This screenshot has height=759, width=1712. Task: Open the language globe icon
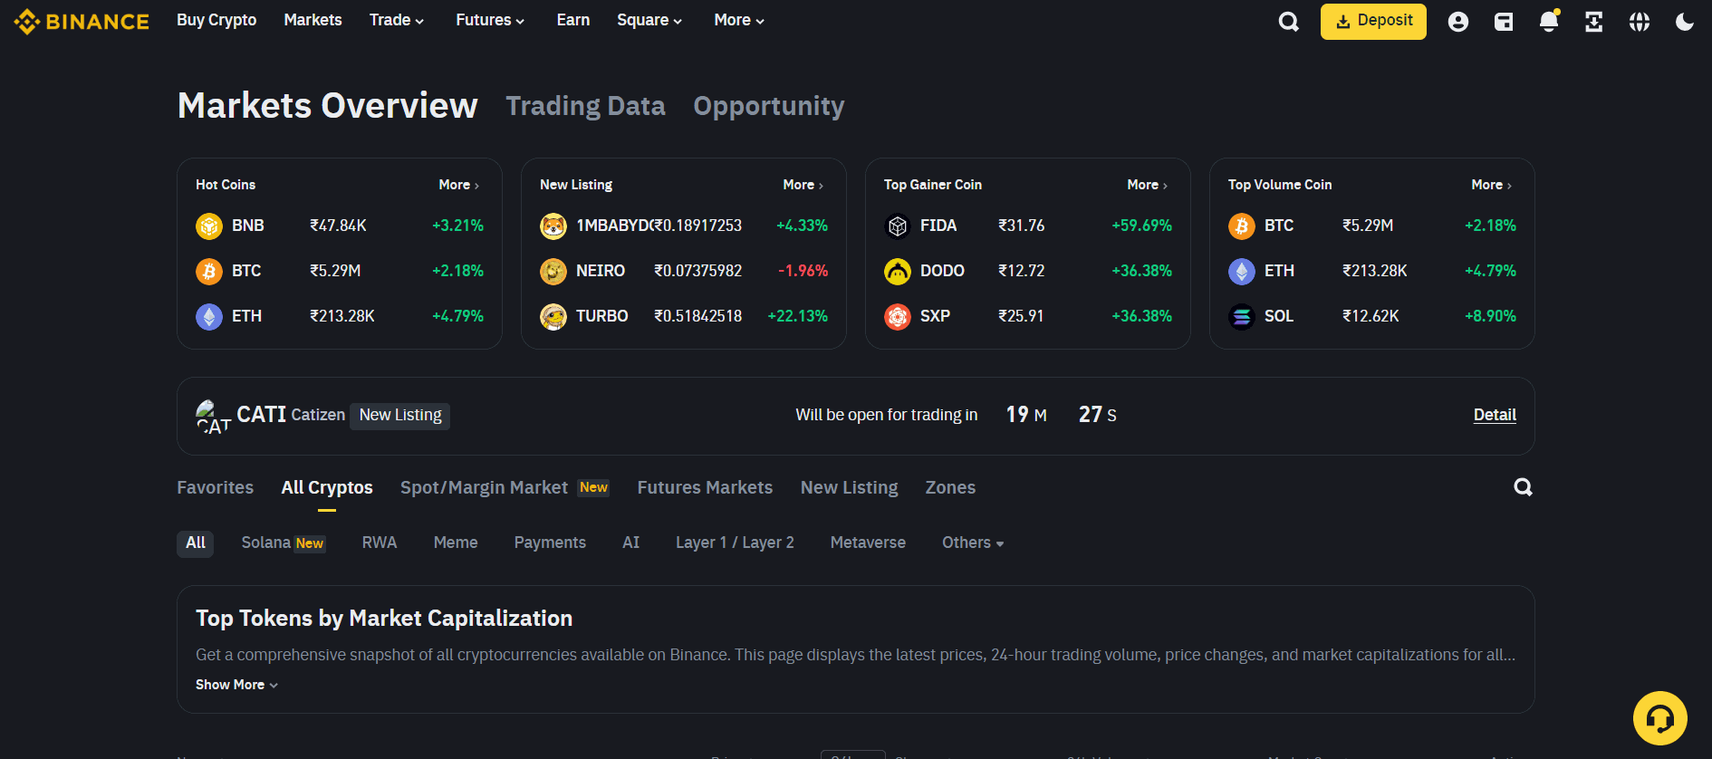point(1640,22)
